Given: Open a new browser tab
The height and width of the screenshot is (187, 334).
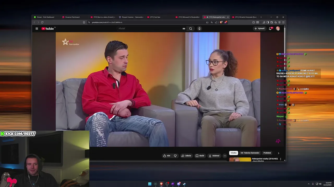Looking at the screenshot, I should point(261,17).
